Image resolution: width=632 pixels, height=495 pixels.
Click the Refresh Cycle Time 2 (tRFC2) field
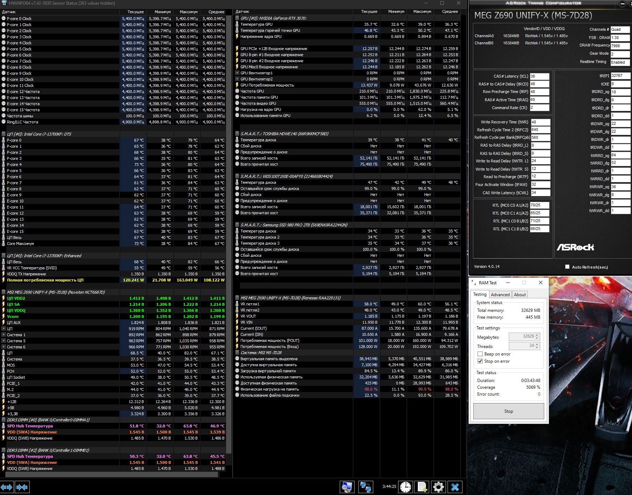pyautogui.click(x=541, y=130)
